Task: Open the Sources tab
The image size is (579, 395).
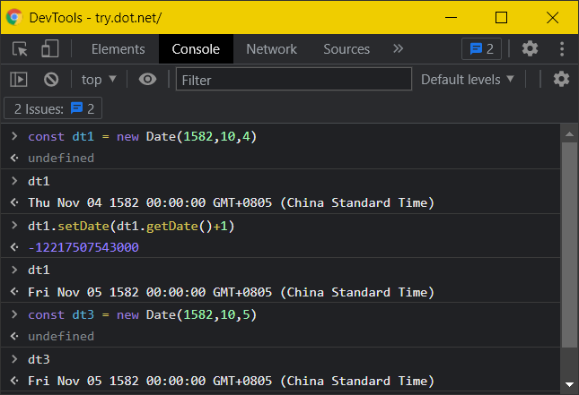Action: 347,49
